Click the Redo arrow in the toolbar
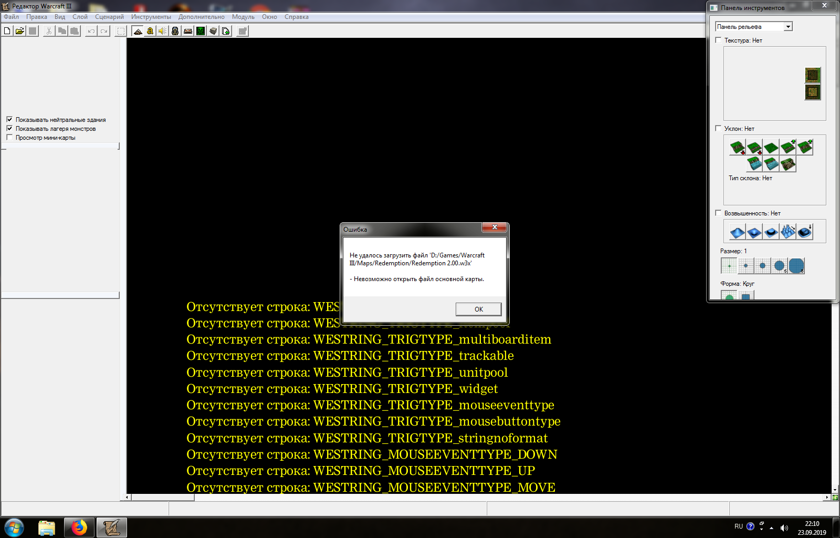Screen dimensions: 840x538 pos(104,31)
